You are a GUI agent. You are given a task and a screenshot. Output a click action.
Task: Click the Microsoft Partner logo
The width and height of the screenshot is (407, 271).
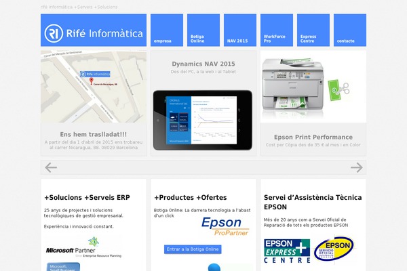click(x=83, y=247)
